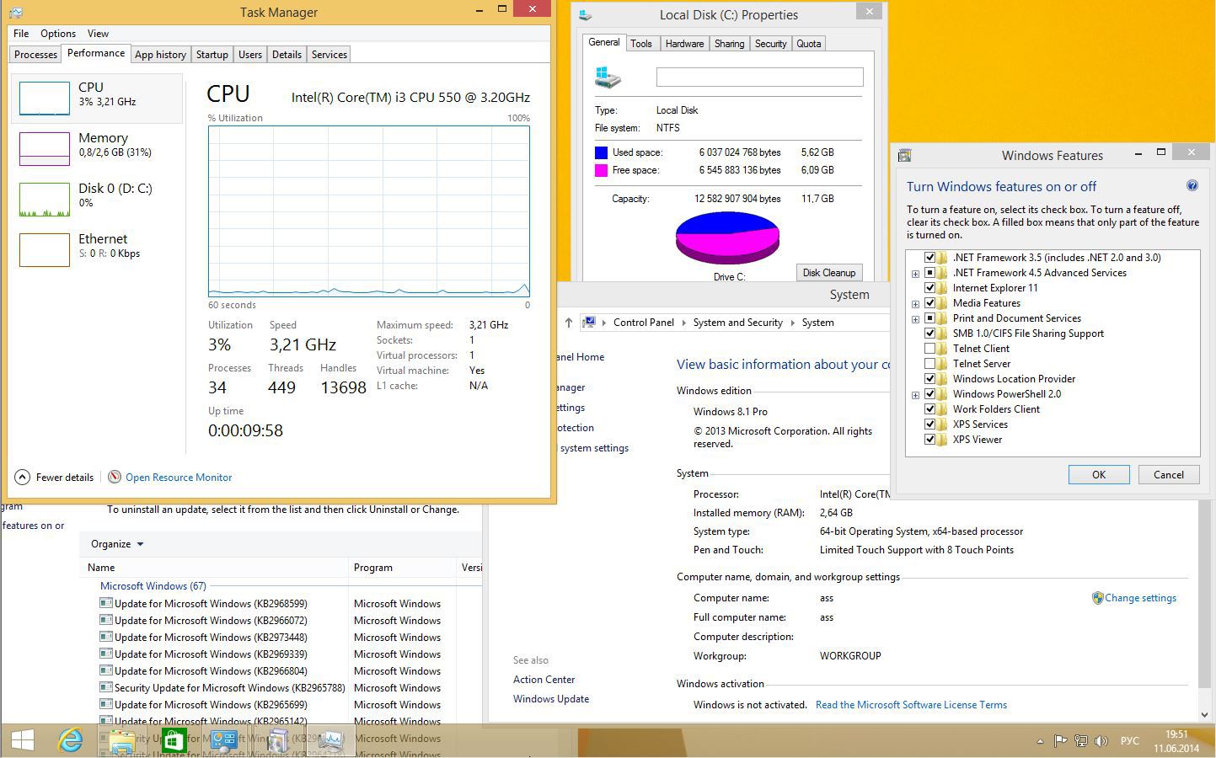The width and height of the screenshot is (1216, 758).
Task: Open the Disk 0 performance graph
Action: point(45,200)
